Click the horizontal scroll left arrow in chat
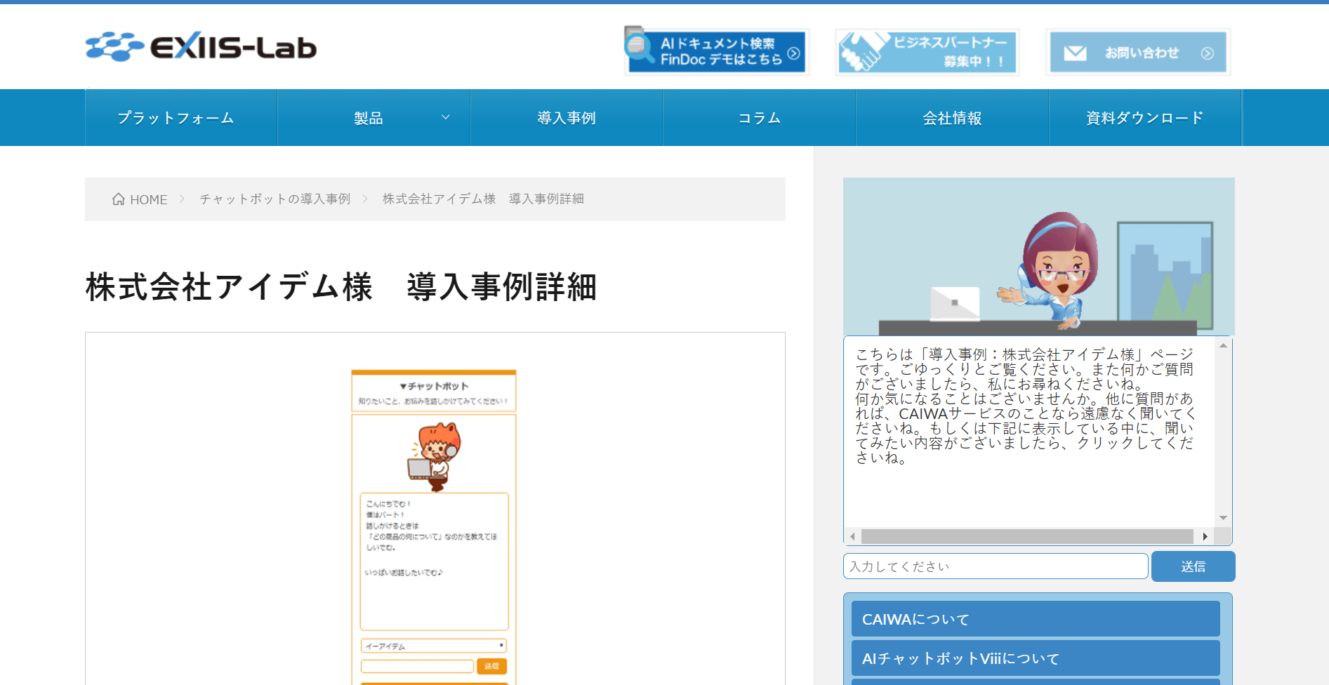This screenshot has width=1329, height=685. (x=852, y=536)
